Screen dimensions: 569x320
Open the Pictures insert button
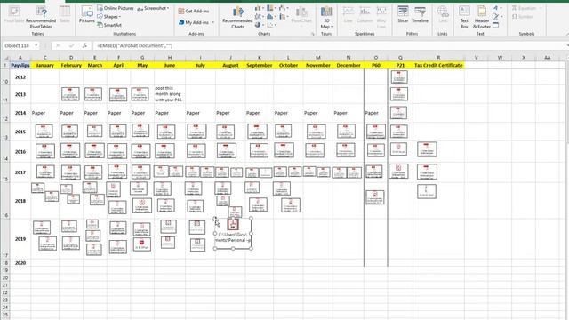pyautogui.click(x=87, y=15)
